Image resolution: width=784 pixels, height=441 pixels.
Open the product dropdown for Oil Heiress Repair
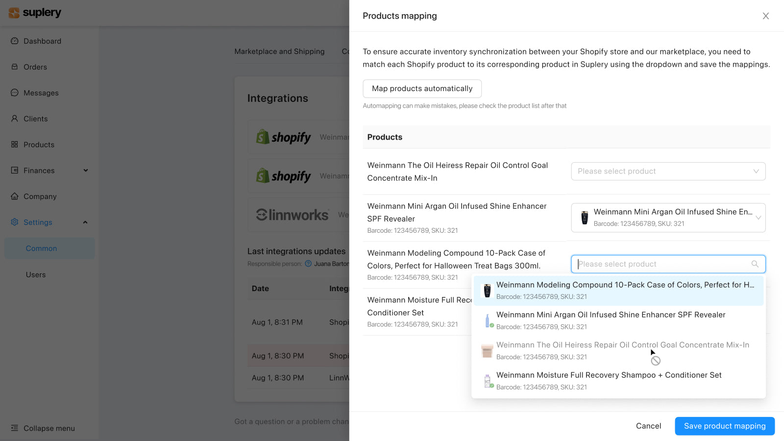click(x=668, y=171)
